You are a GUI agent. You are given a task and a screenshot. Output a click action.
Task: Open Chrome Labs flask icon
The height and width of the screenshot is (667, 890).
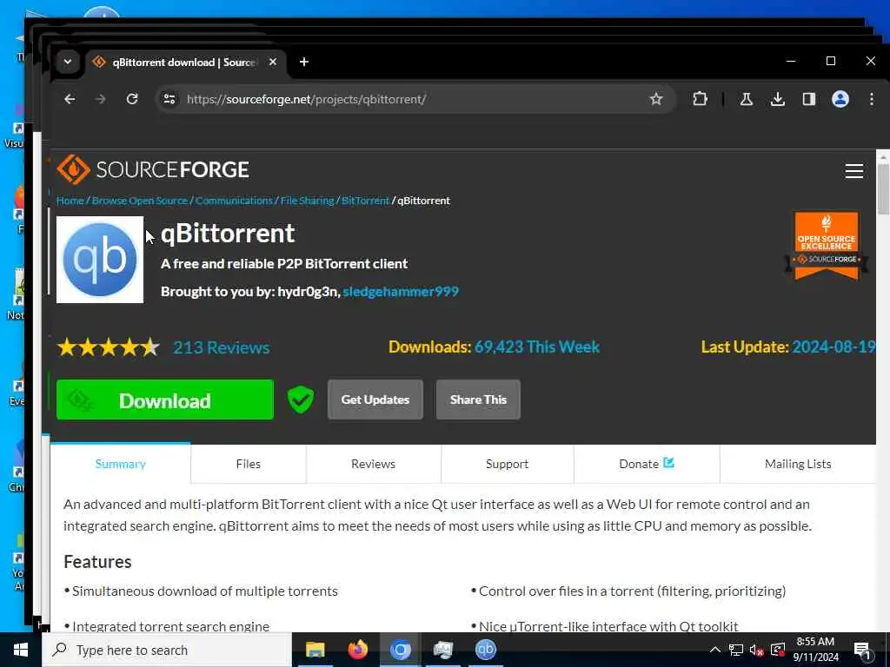747,99
